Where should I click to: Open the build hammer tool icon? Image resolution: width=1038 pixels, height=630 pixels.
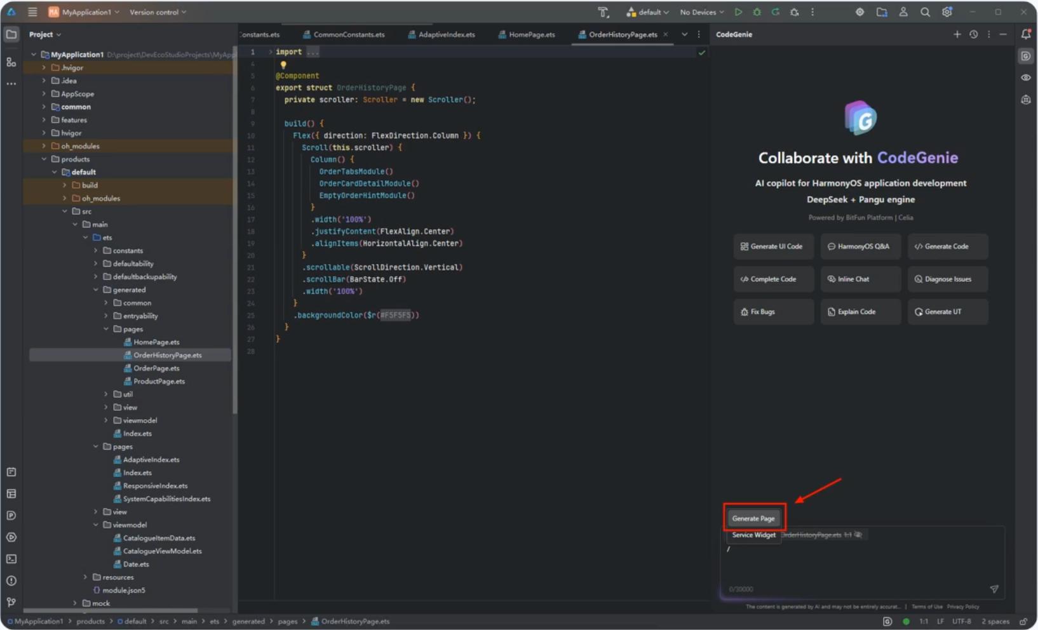(603, 12)
